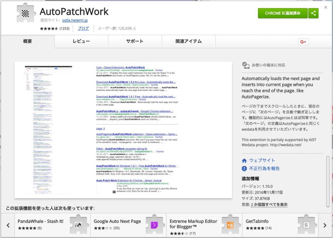The height and width of the screenshot is (238, 333).
Task: Click the home icon beside ウェブサイト
Action: click(244, 161)
